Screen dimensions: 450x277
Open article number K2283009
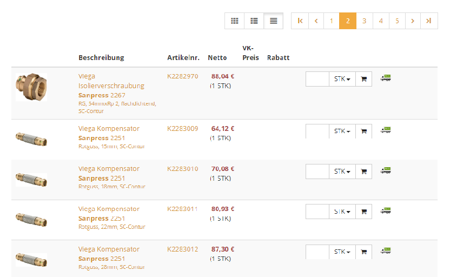coord(182,129)
